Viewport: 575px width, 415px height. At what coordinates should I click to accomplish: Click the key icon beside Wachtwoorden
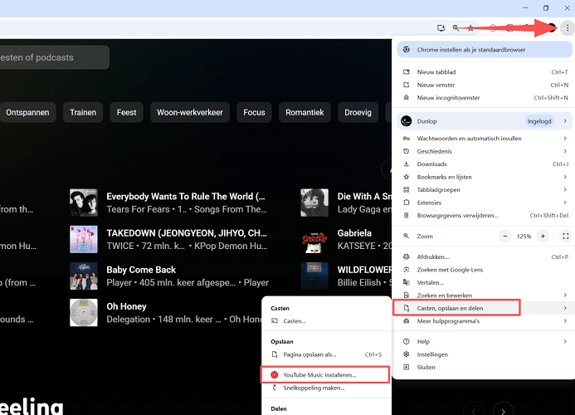tap(407, 139)
